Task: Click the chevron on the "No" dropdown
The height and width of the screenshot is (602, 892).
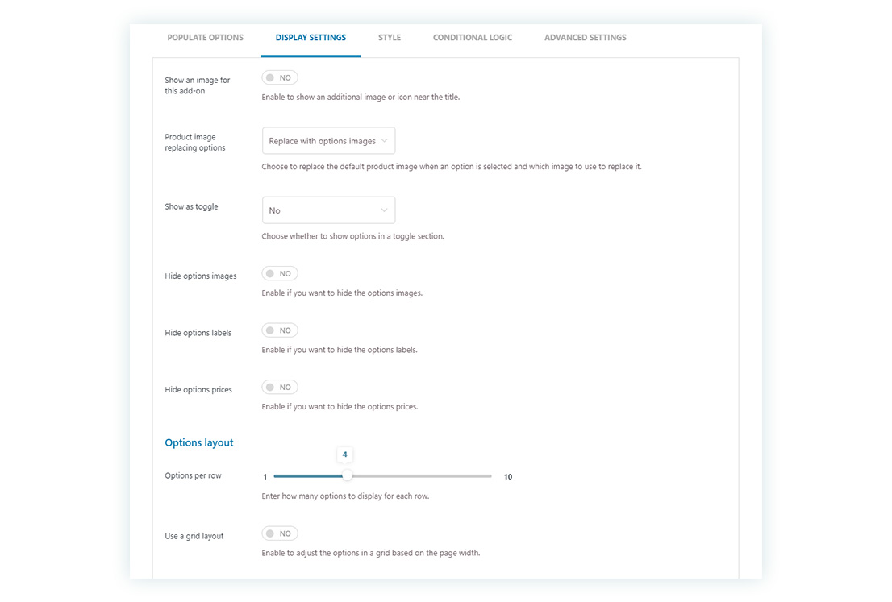Action: coord(386,210)
